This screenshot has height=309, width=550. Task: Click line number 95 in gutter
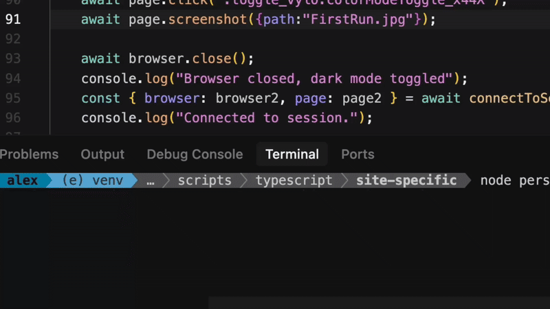pyautogui.click(x=13, y=98)
